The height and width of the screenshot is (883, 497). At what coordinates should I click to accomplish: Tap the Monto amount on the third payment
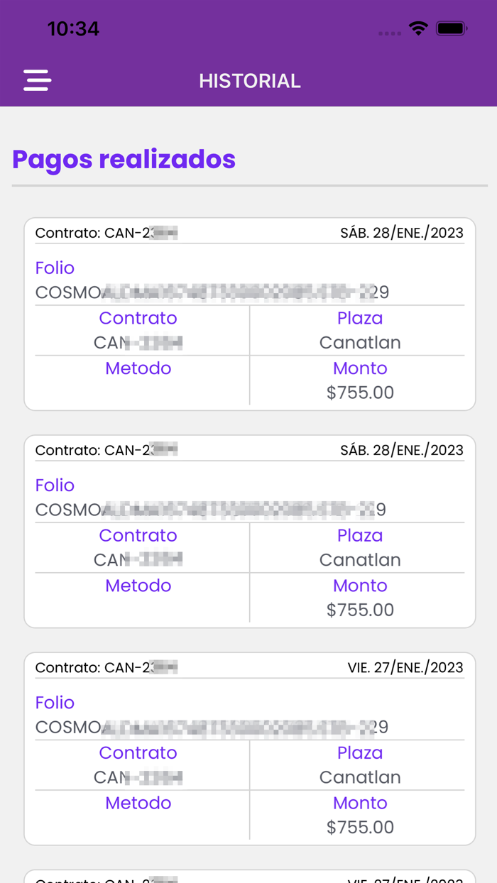[x=360, y=826]
